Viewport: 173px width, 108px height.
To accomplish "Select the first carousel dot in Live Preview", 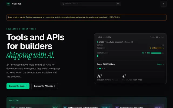I will pos(97,69).
